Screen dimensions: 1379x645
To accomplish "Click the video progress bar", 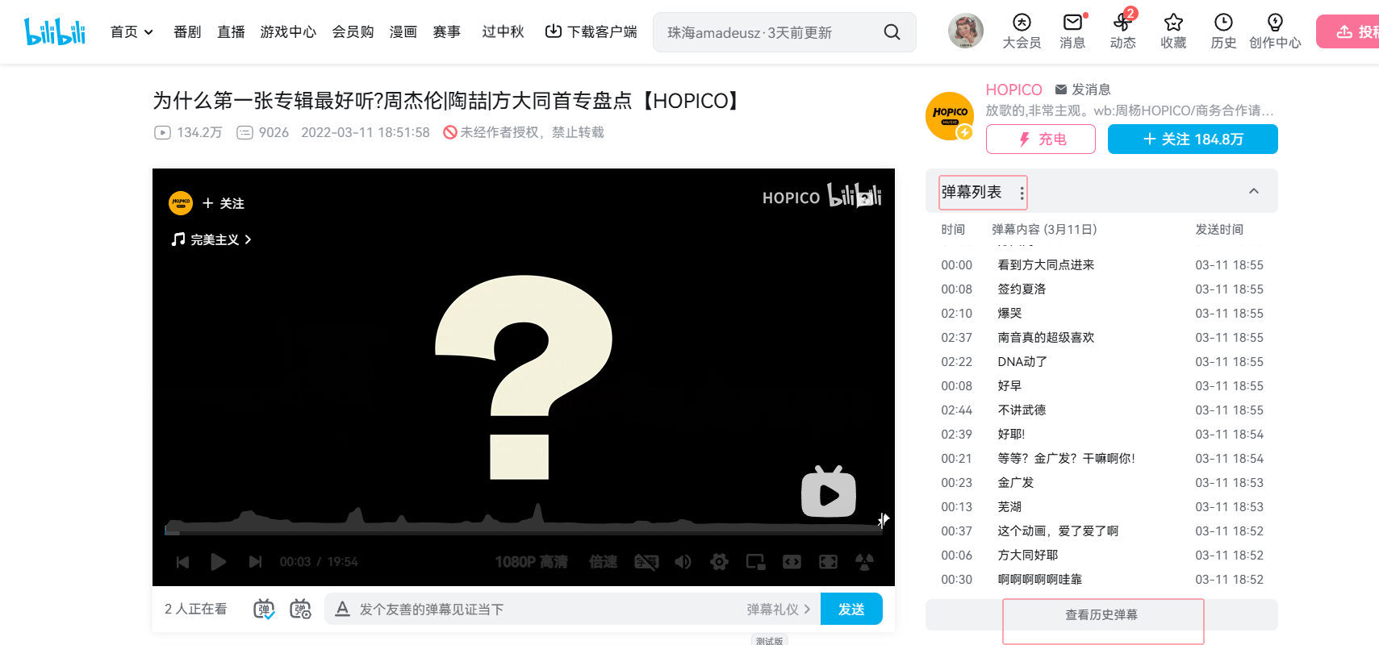I will pyautogui.click(x=523, y=531).
